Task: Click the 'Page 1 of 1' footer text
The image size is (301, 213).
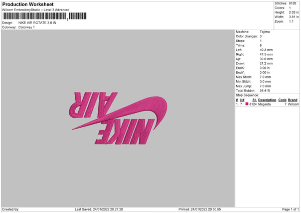Action: tap(290, 209)
